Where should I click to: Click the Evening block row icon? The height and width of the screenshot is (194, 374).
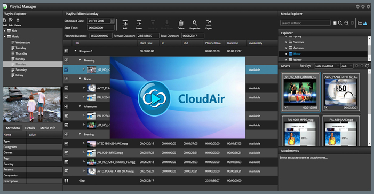point(66,134)
